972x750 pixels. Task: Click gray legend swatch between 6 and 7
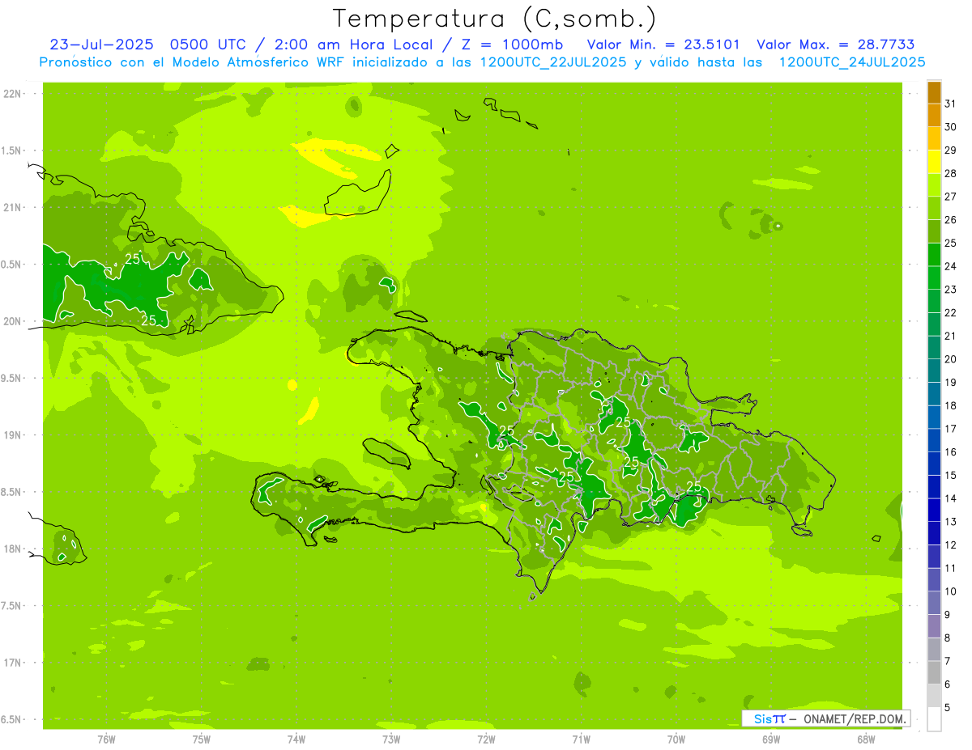pos(934,673)
